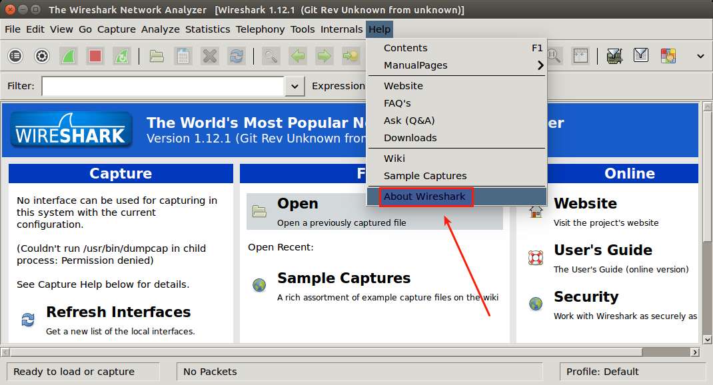This screenshot has width=713, height=385.
Task: Save this capture file toolbar icon
Action: [x=183, y=56]
